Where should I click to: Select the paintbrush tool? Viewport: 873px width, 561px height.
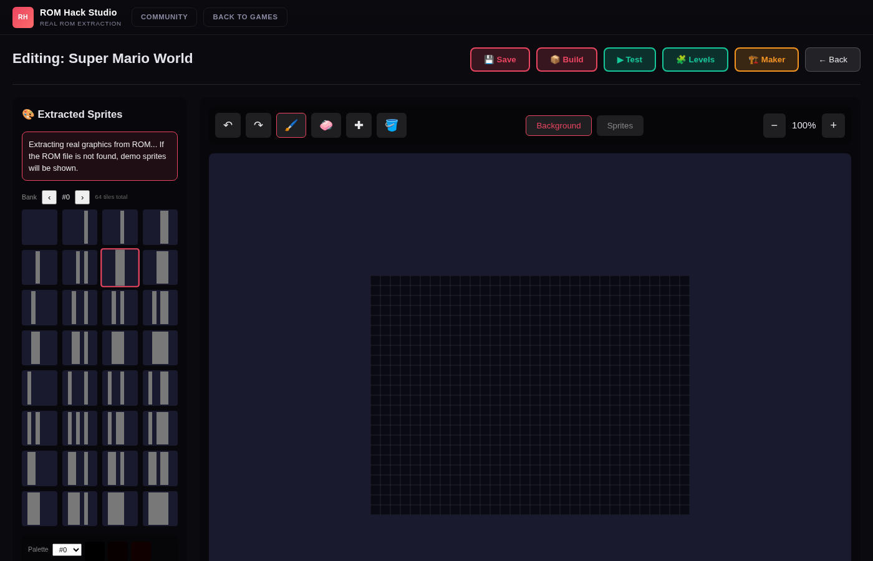click(291, 125)
